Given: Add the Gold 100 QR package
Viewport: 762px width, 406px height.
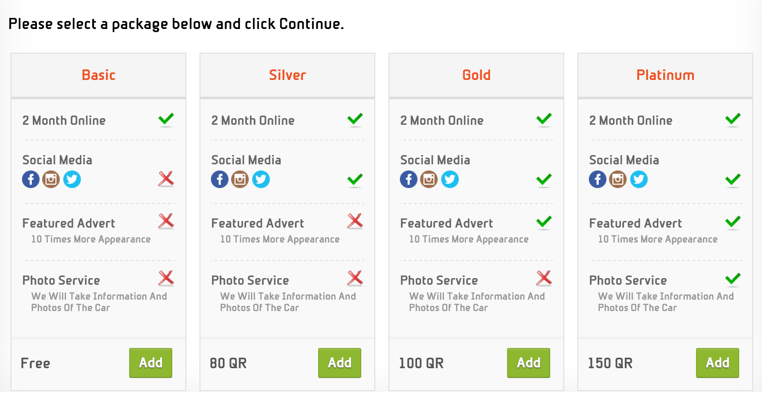Looking at the screenshot, I should coord(529,363).
